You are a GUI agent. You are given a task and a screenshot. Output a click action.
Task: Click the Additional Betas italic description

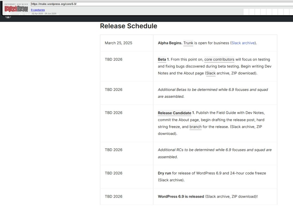point(213,93)
